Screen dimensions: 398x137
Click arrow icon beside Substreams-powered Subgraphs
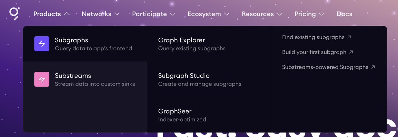(x=373, y=67)
